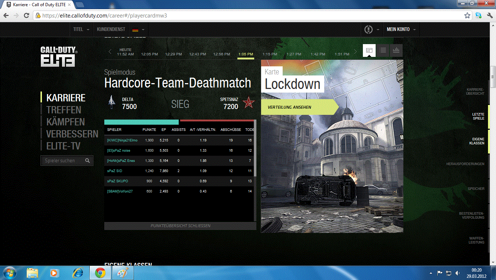Expand the TITEL dropdown
The height and width of the screenshot is (280, 496).
click(81, 30)
